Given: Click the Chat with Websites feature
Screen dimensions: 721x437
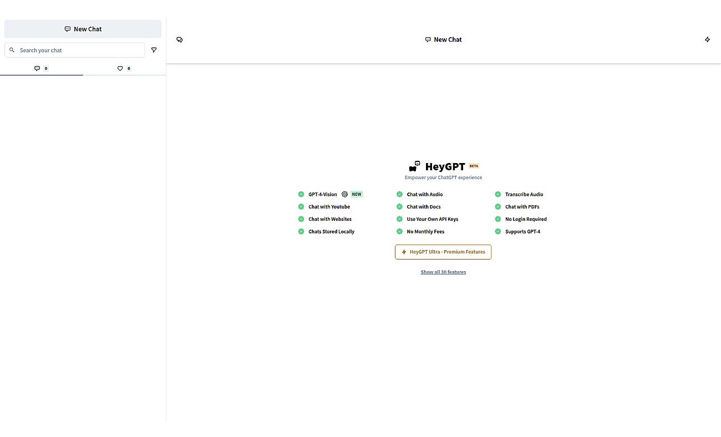Looking at the screenshot, I should 330,219.
